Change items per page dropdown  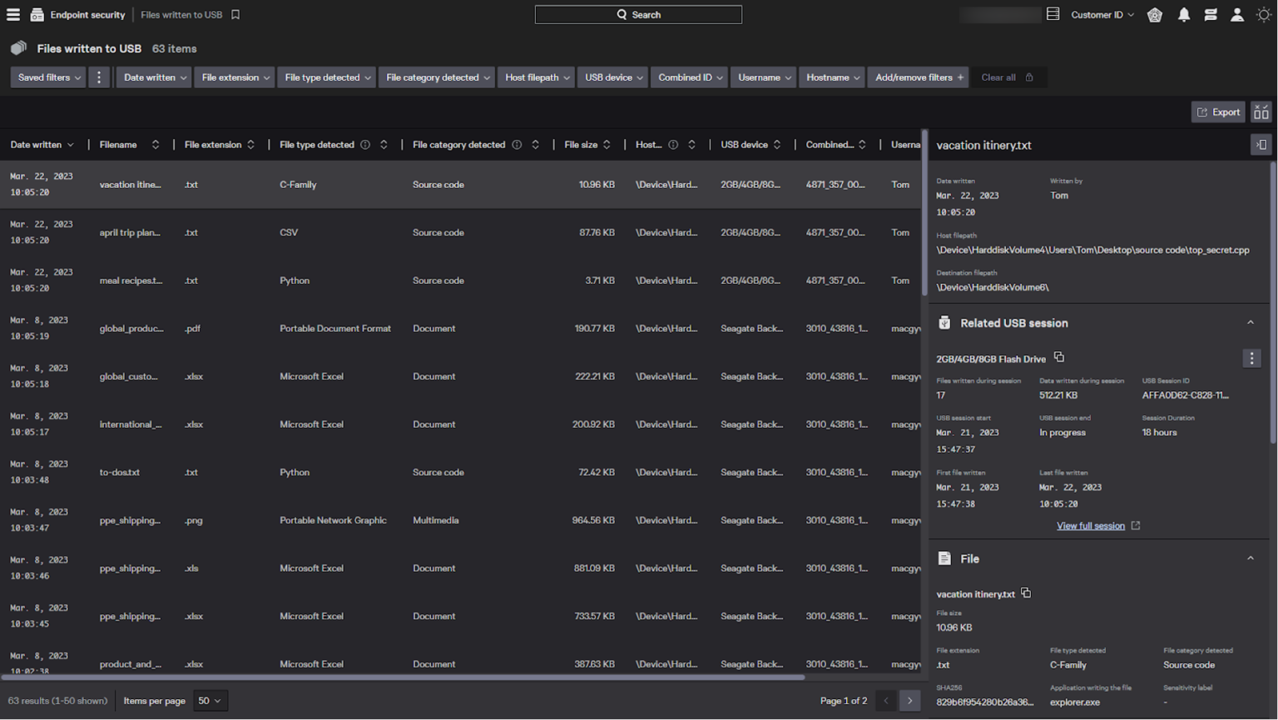coord(210,701)
